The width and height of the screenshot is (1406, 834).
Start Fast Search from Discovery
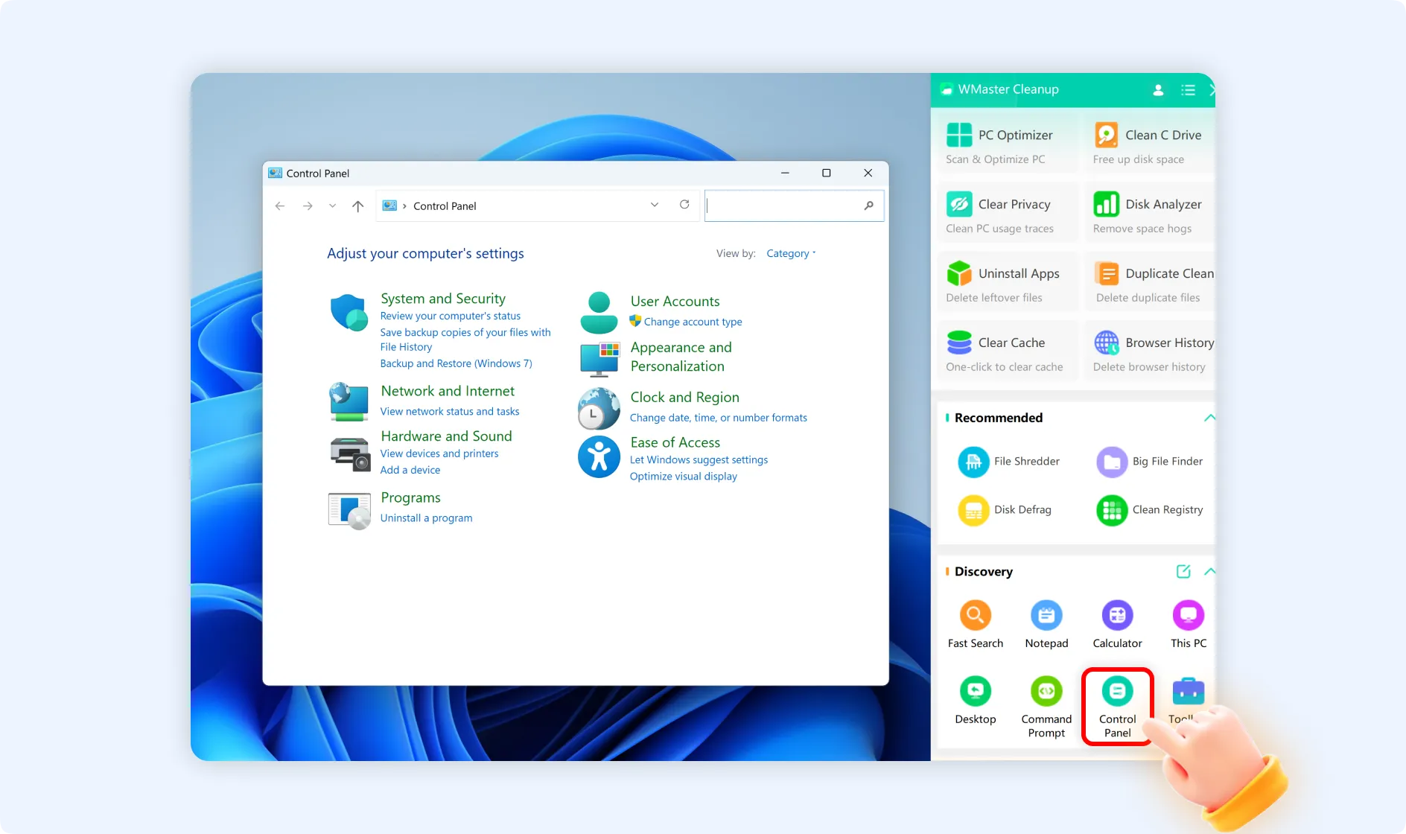976,623
